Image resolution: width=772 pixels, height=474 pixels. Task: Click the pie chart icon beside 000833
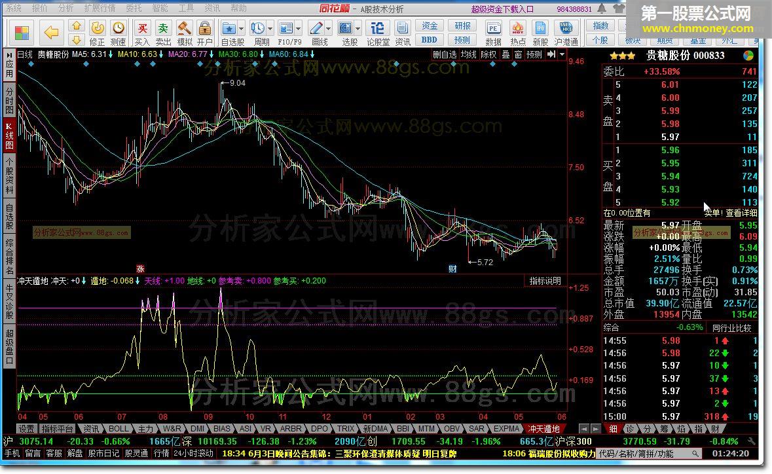(x=748, y=55)
